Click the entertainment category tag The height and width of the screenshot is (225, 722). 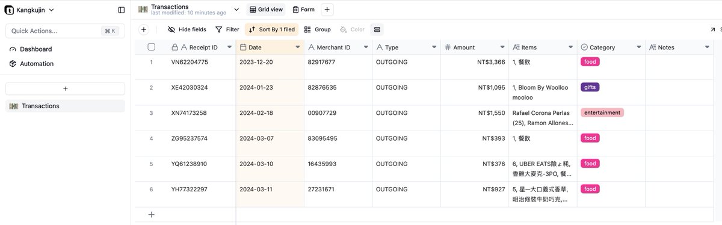[x=602, y=112]
